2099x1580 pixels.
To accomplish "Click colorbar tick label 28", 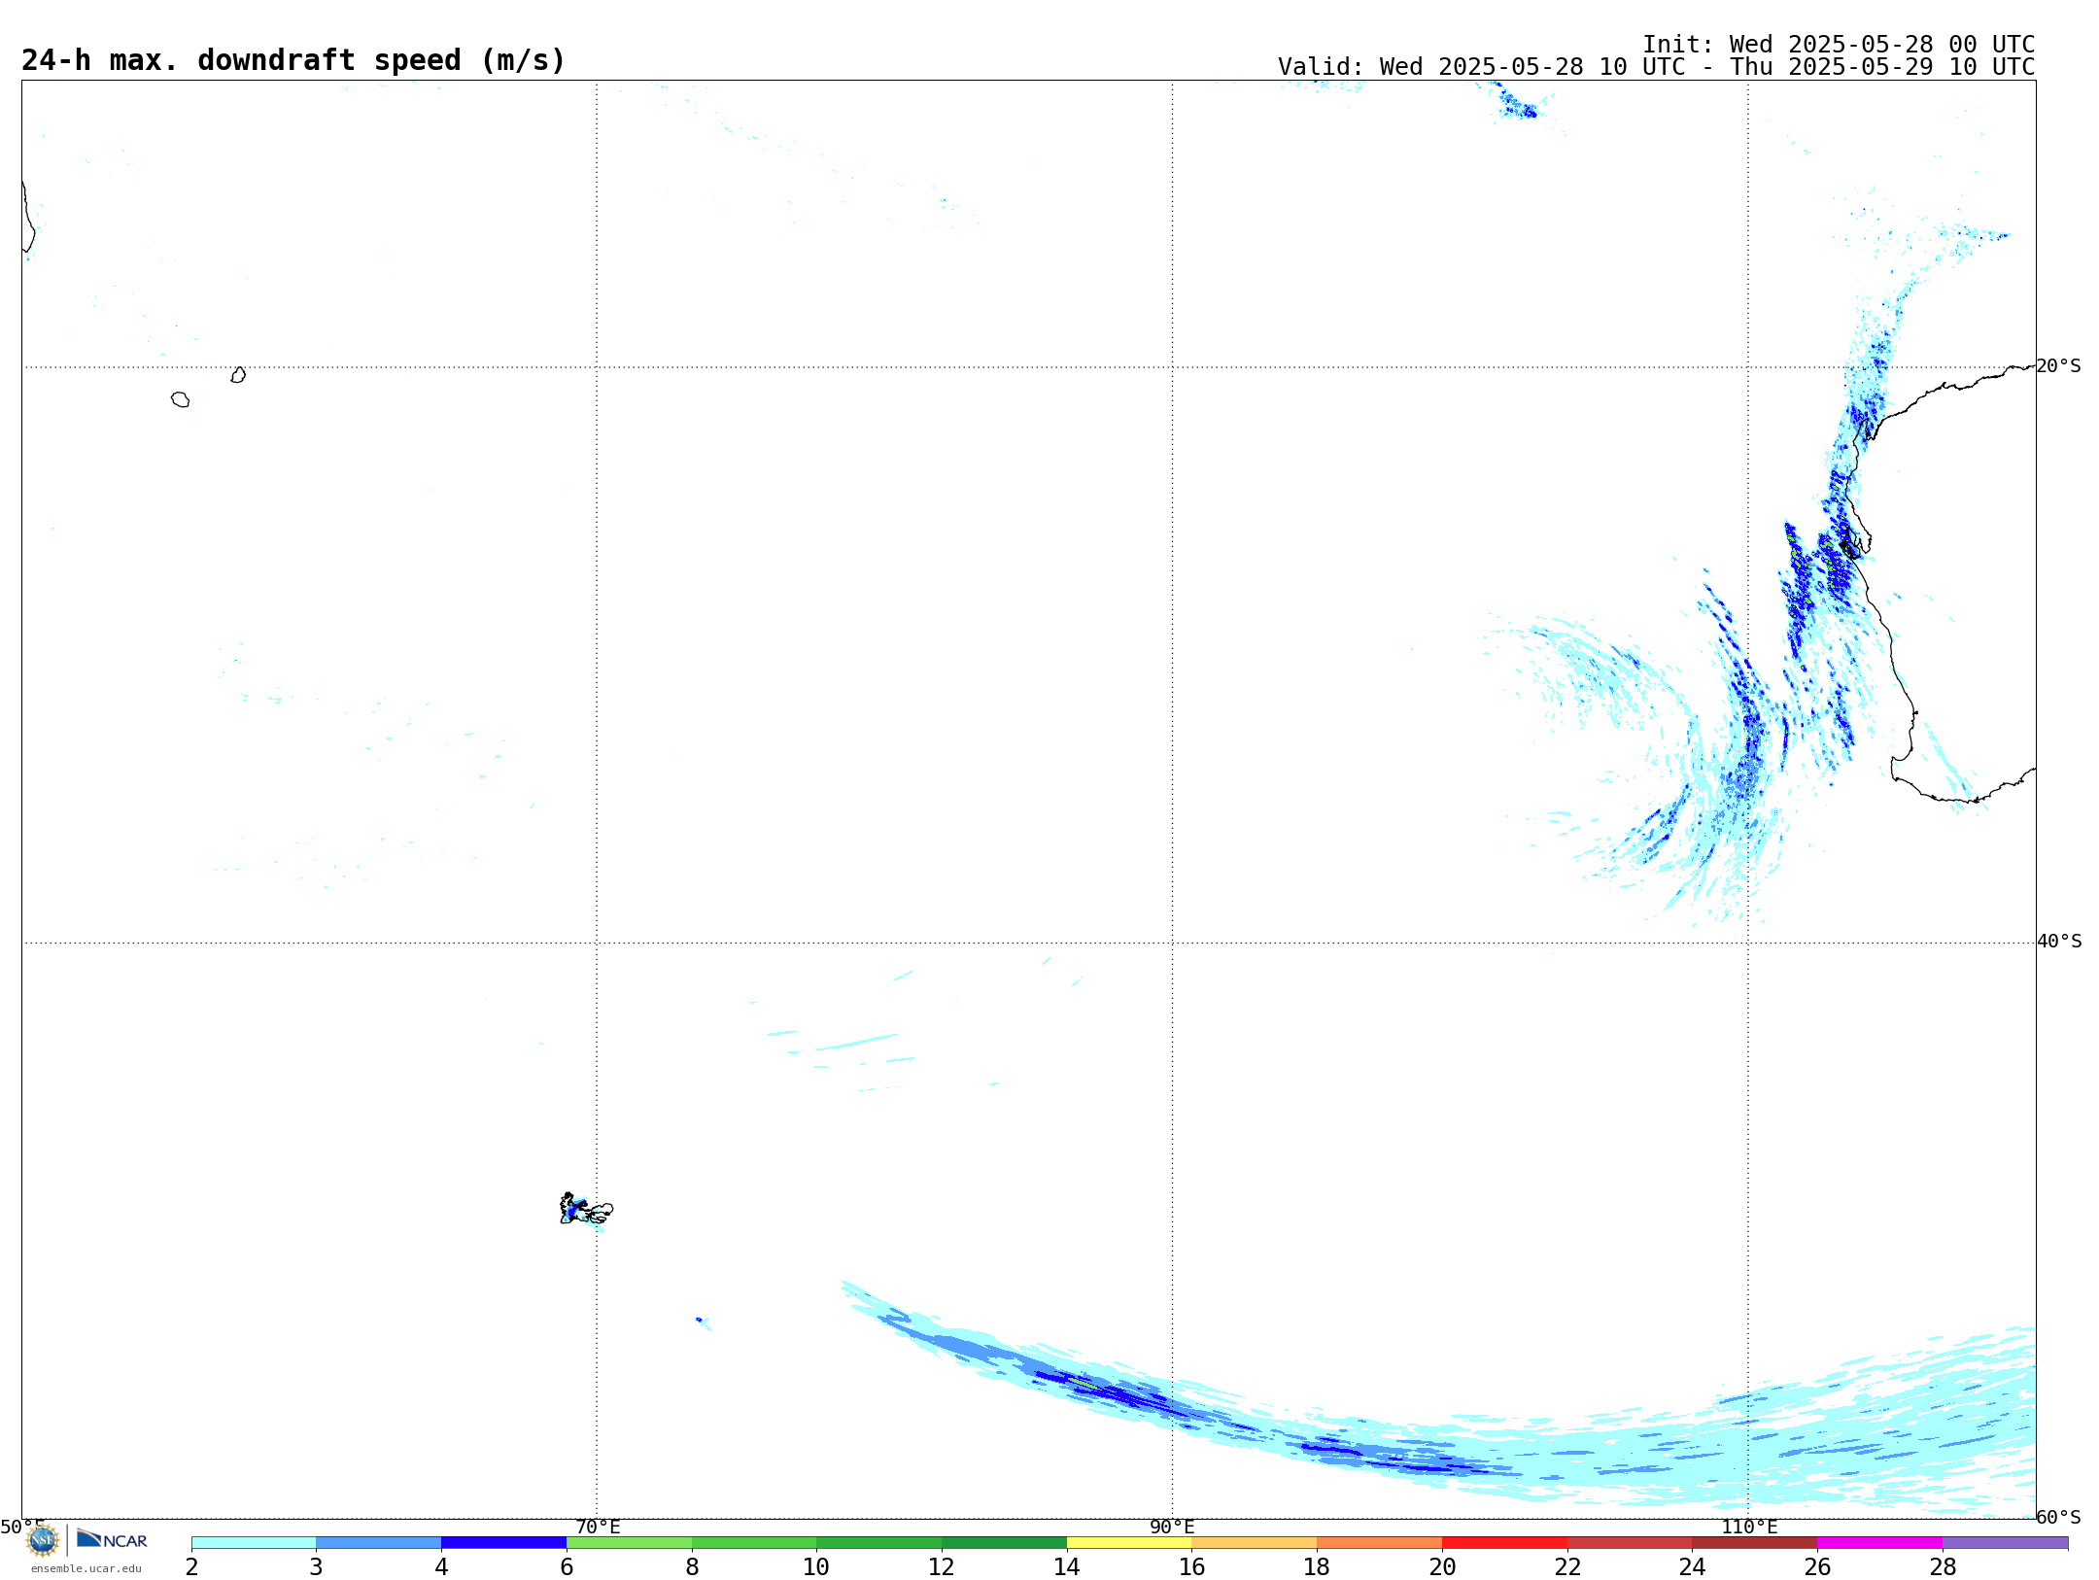I will 1943,1567.
